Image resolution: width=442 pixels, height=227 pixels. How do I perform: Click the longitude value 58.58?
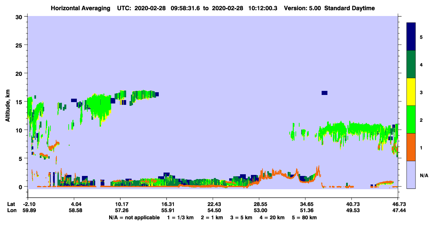pyautogui.click(x=75, y=210)
